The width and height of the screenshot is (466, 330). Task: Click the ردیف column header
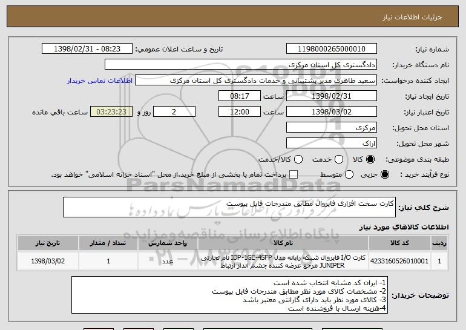pos(439,243)
